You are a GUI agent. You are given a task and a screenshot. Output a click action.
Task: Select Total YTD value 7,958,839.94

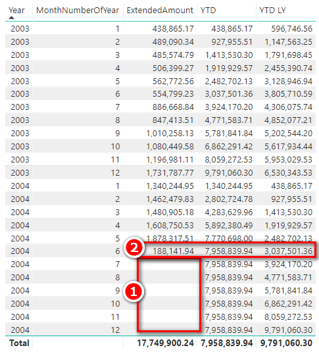tap(227, 343)
